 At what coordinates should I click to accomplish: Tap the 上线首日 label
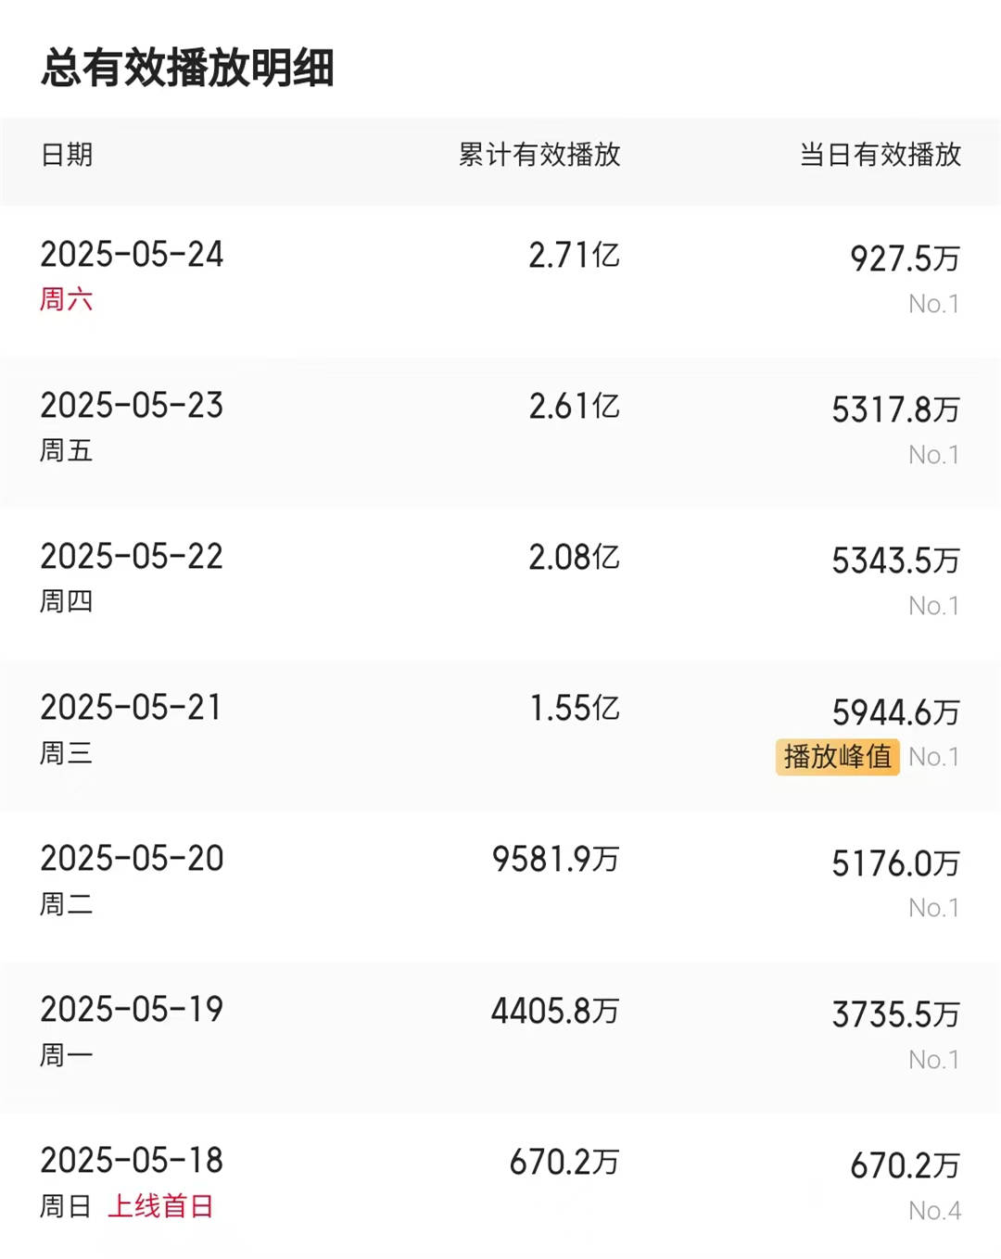161,1206
